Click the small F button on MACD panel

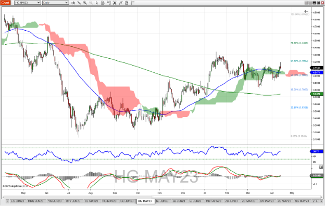pos(321,167)
